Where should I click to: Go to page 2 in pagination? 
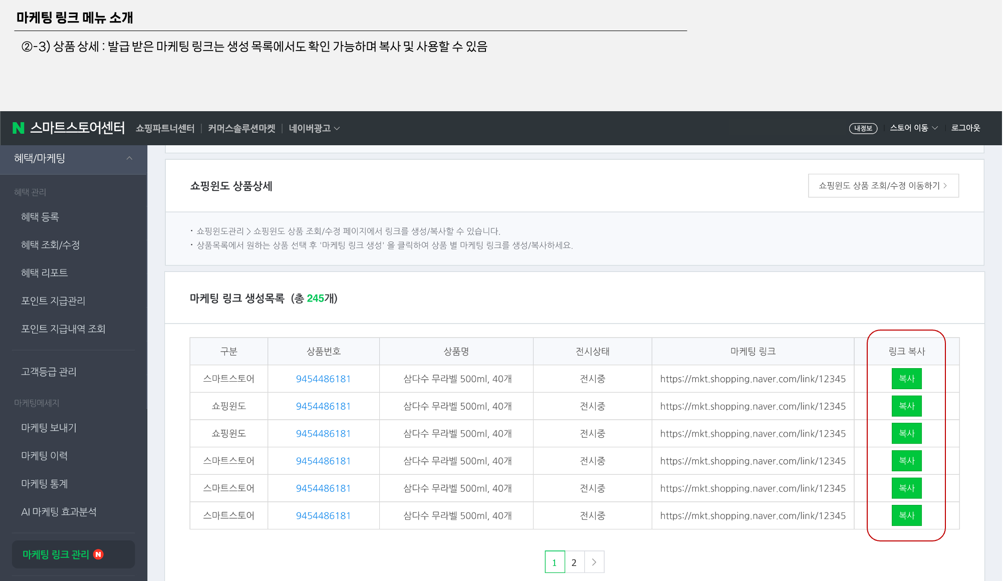click(x=574, y=562)
